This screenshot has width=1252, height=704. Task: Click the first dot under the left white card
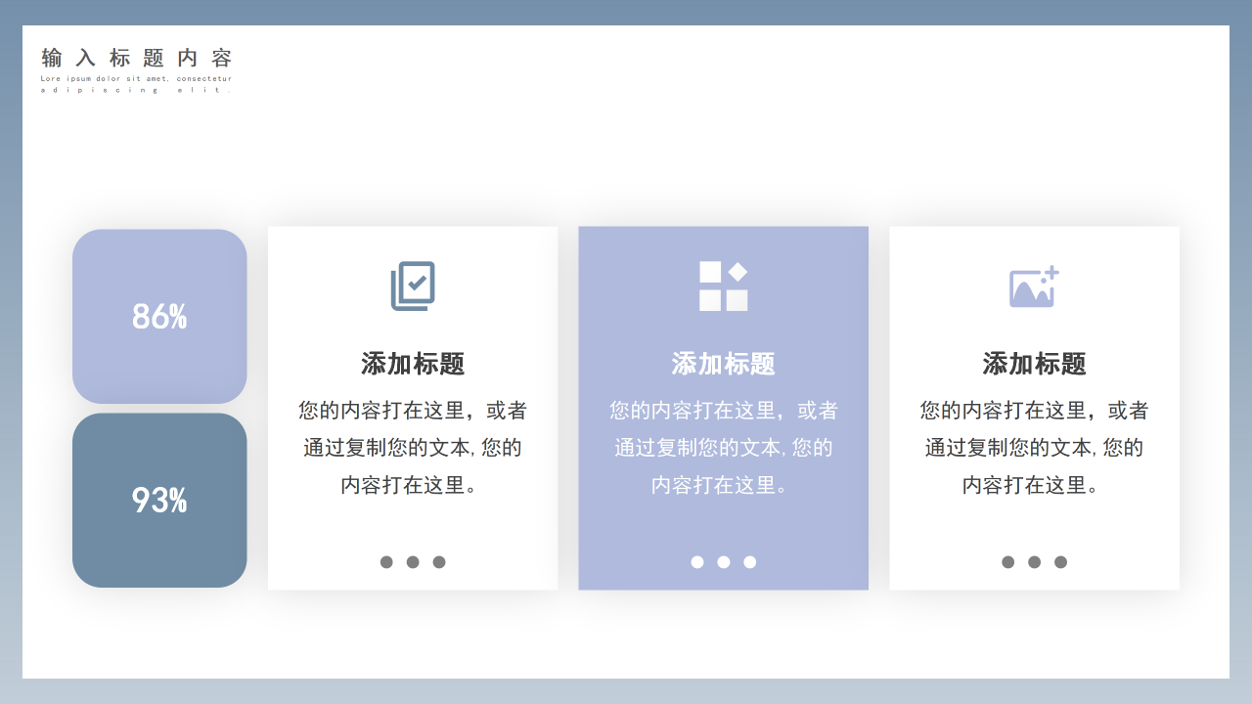[x=385, y=561]
